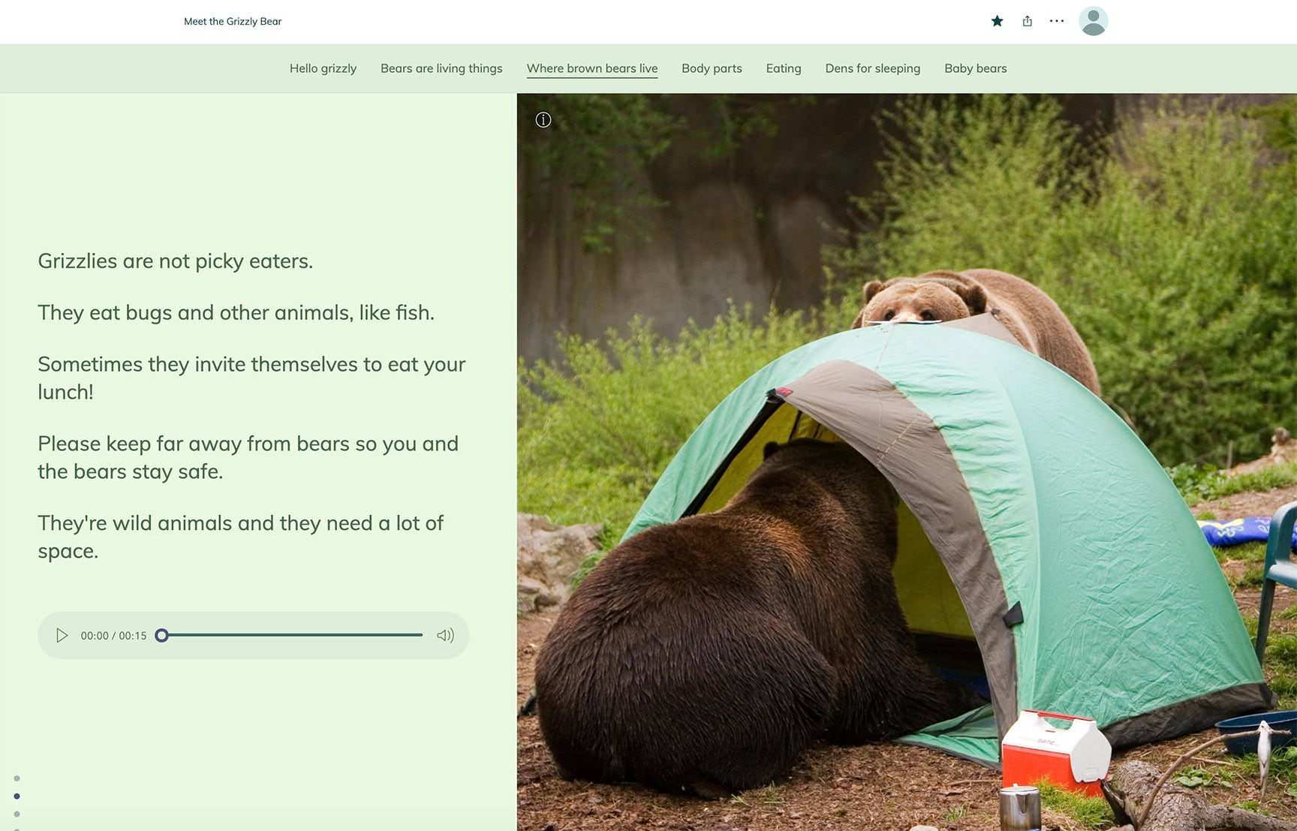1297x831 pixels.
Task: Expand the more options overflow menu
Action: [x=1056, y=21]
